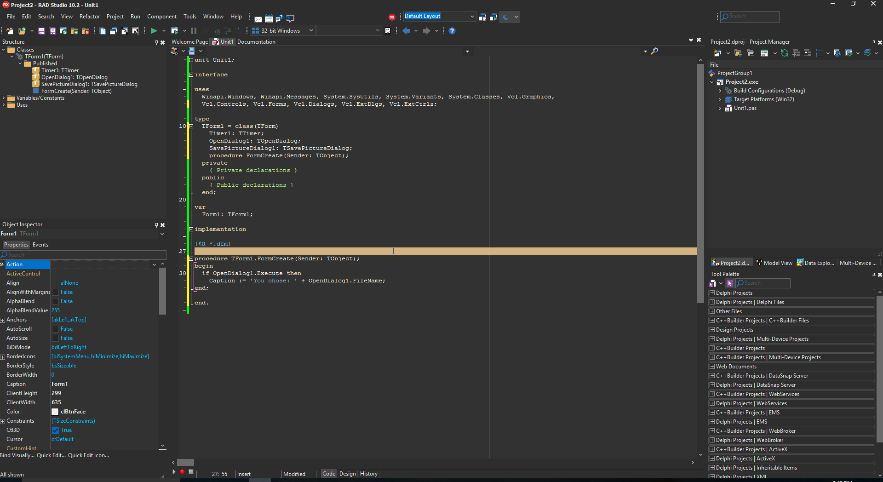Click the envelope icon beside Help menu

pos(258,19)
